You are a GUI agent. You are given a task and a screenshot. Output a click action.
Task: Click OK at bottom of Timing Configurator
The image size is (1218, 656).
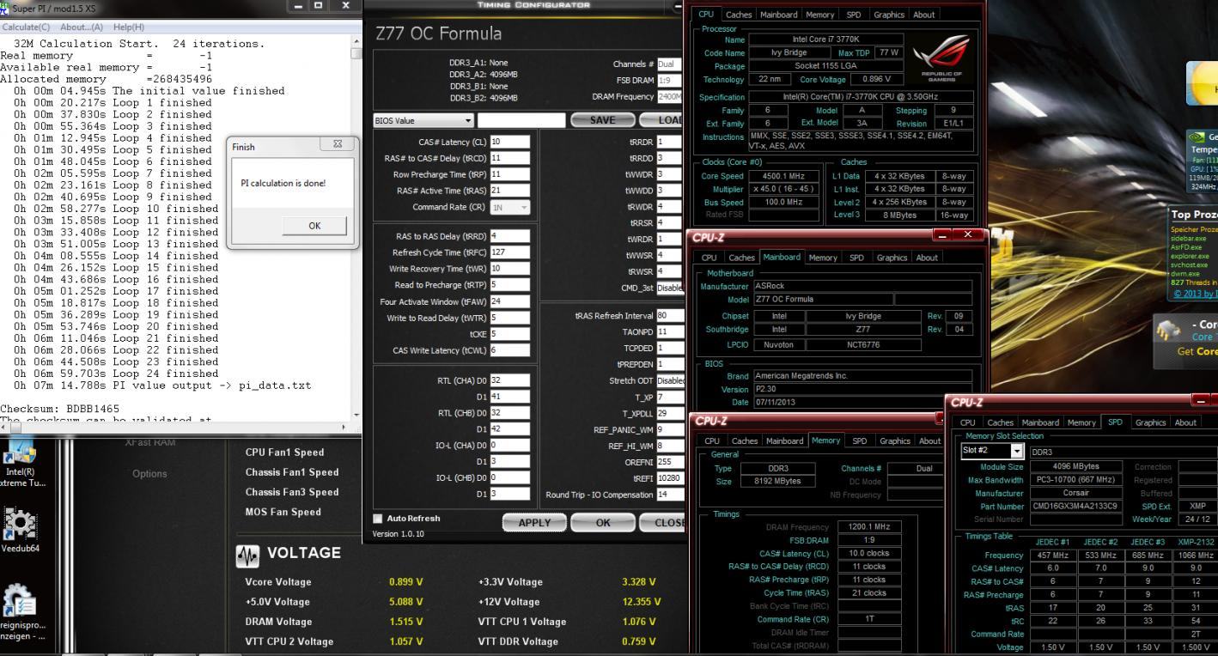pos(603,522)
